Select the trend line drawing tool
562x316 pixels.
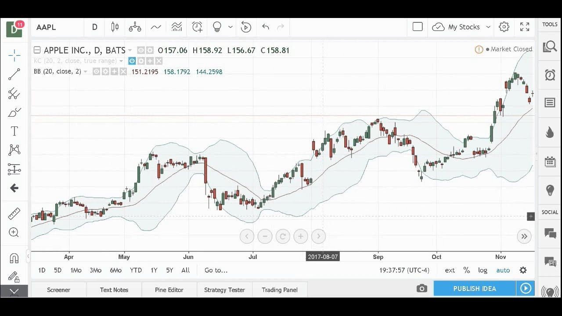14,74
